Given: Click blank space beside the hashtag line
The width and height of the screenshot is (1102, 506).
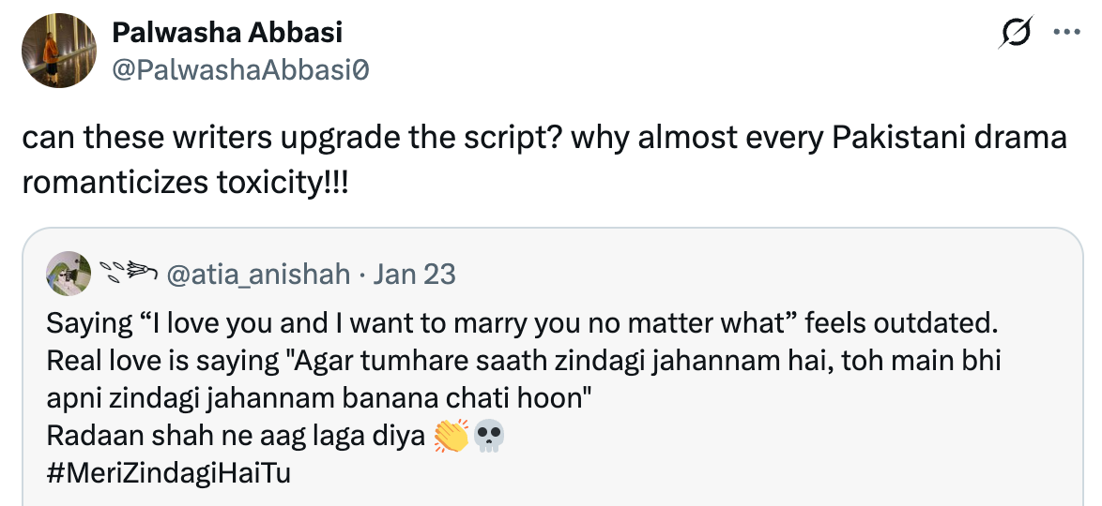Looking at the screenshot, I should tap(657, 473).
